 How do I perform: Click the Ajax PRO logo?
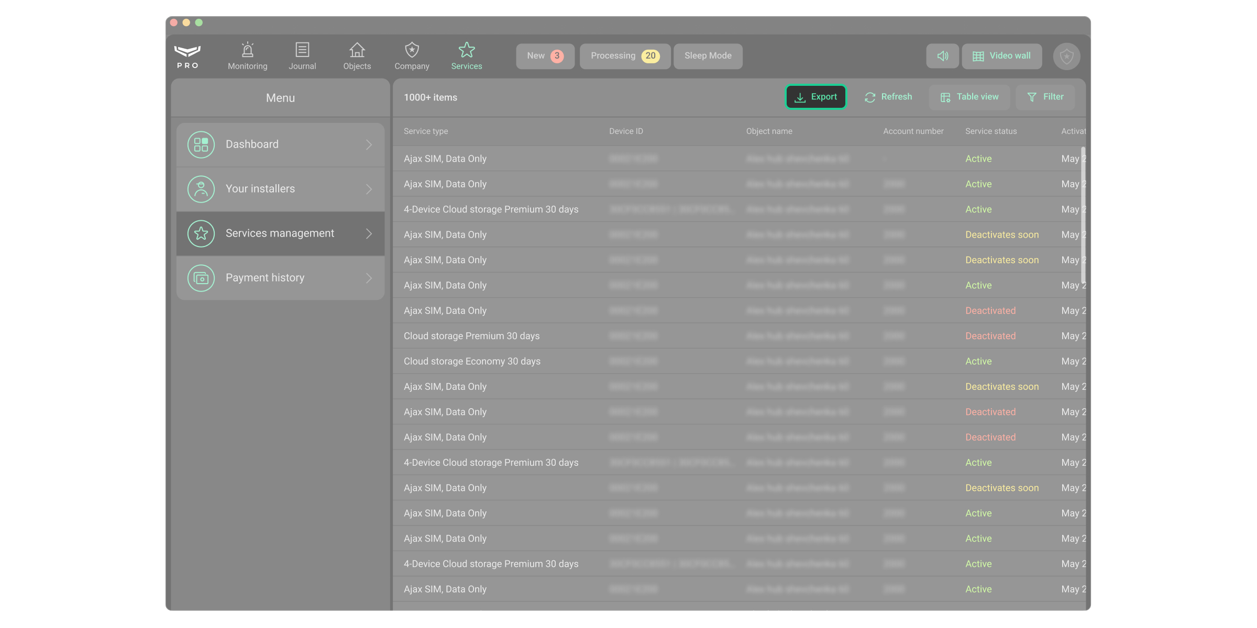tap(188, 56)
